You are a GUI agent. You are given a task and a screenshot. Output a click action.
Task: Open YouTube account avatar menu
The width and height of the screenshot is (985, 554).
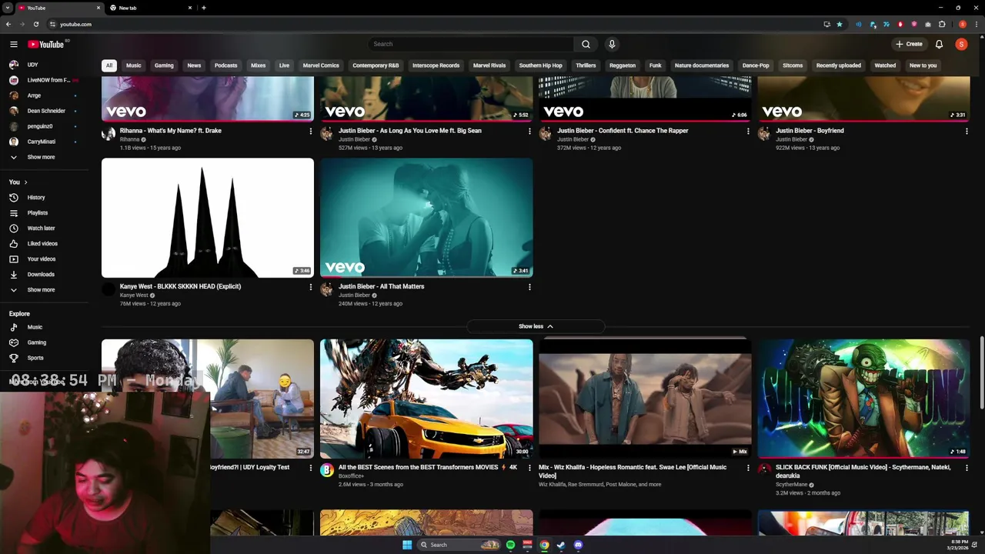pos(961,44)
